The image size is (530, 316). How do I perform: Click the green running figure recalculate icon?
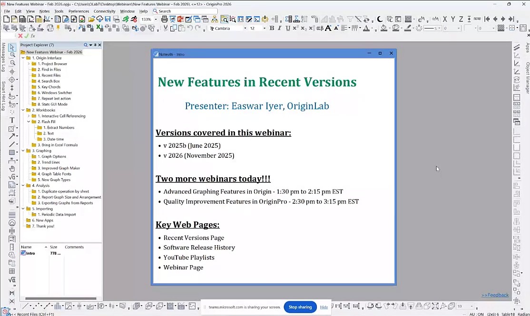(x=126, y=19)
